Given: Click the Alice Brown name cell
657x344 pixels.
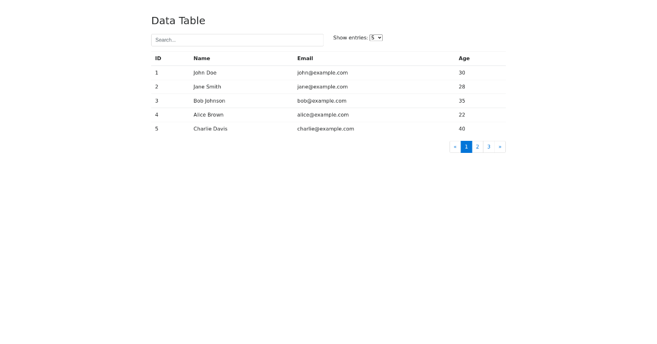Looking at the screenshot, I should 208,115.
